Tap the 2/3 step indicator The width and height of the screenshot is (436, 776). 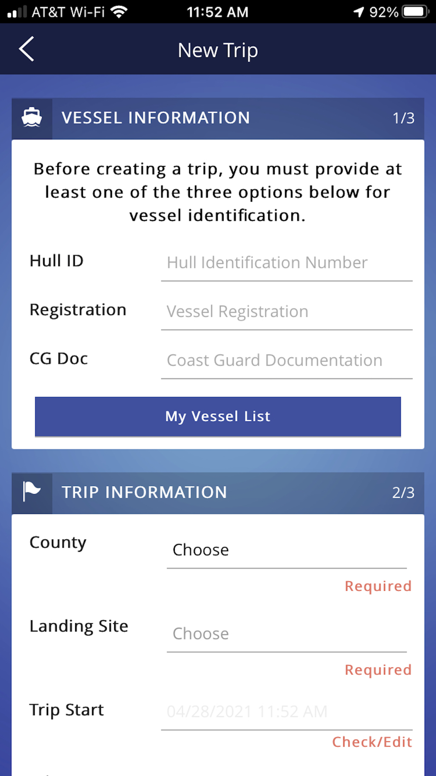coord(403,493)
